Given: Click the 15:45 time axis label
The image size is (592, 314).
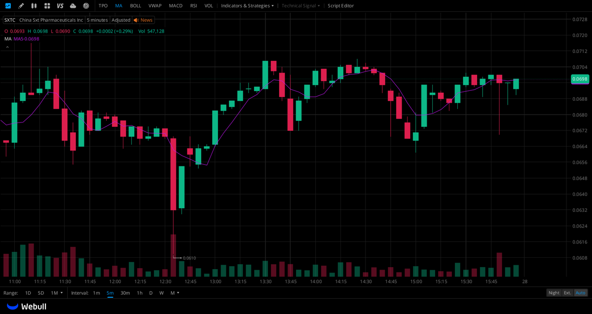Looking at the screenshot, I should [491, 281].
